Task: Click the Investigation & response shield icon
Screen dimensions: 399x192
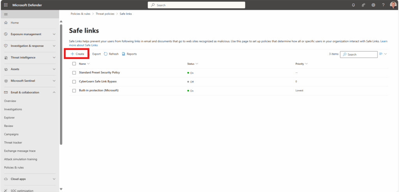Action: click(6, 46)
